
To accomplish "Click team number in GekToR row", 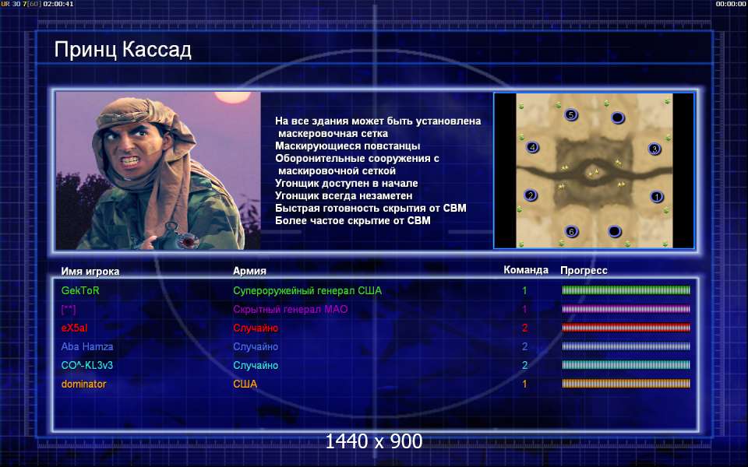I will point(524,290).
